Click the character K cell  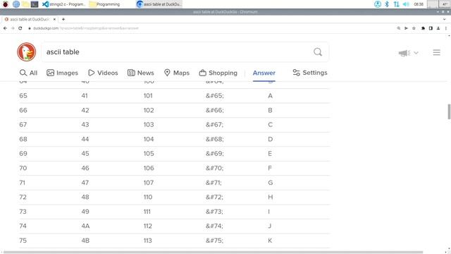270,241
